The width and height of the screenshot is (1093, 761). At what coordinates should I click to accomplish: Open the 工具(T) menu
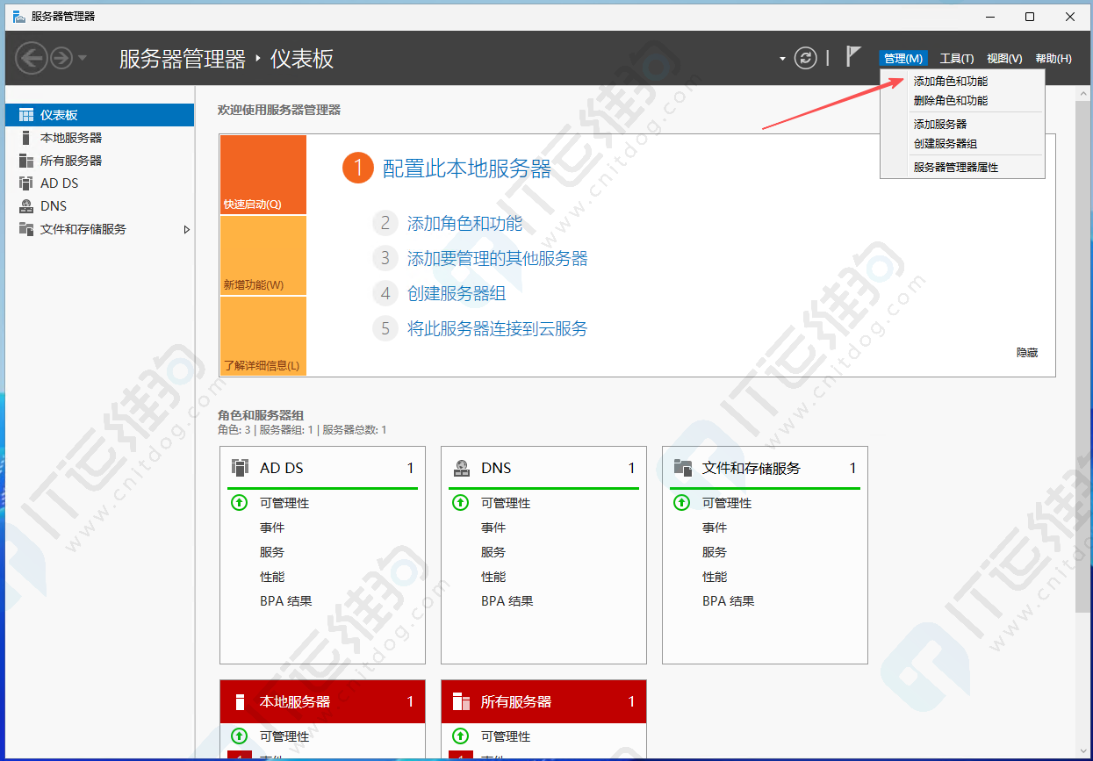(x=957, y=59)
